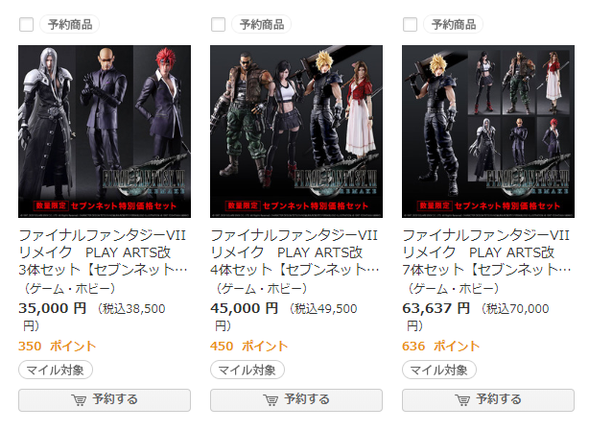Click 予約する button under the 63,637 円 item

488,400
